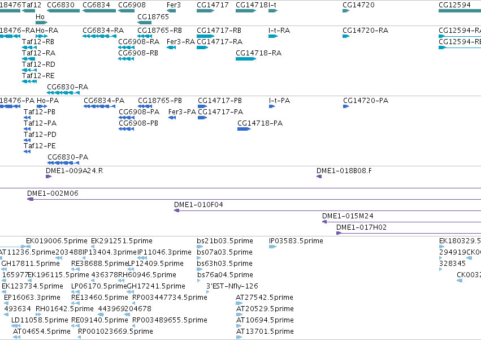Click protein CG6908-PA label

tap(139, 112)
